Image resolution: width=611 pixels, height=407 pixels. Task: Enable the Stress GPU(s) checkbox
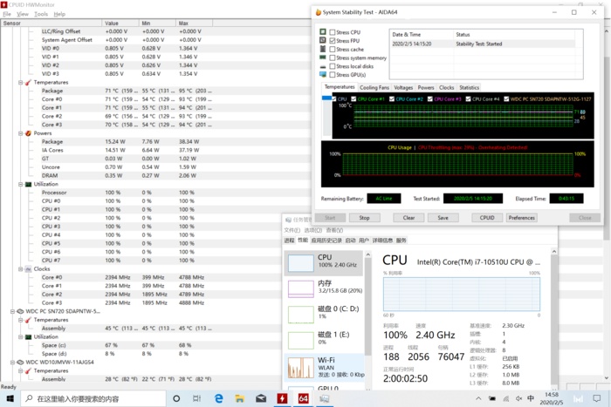(333, 75)
